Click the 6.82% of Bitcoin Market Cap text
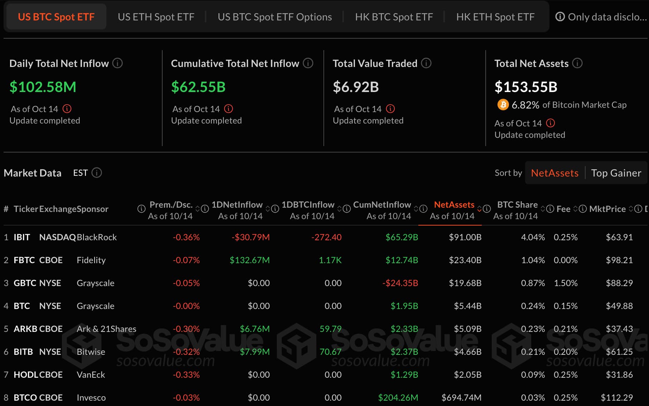Screen dimensions: 649x406 point(569,105)
